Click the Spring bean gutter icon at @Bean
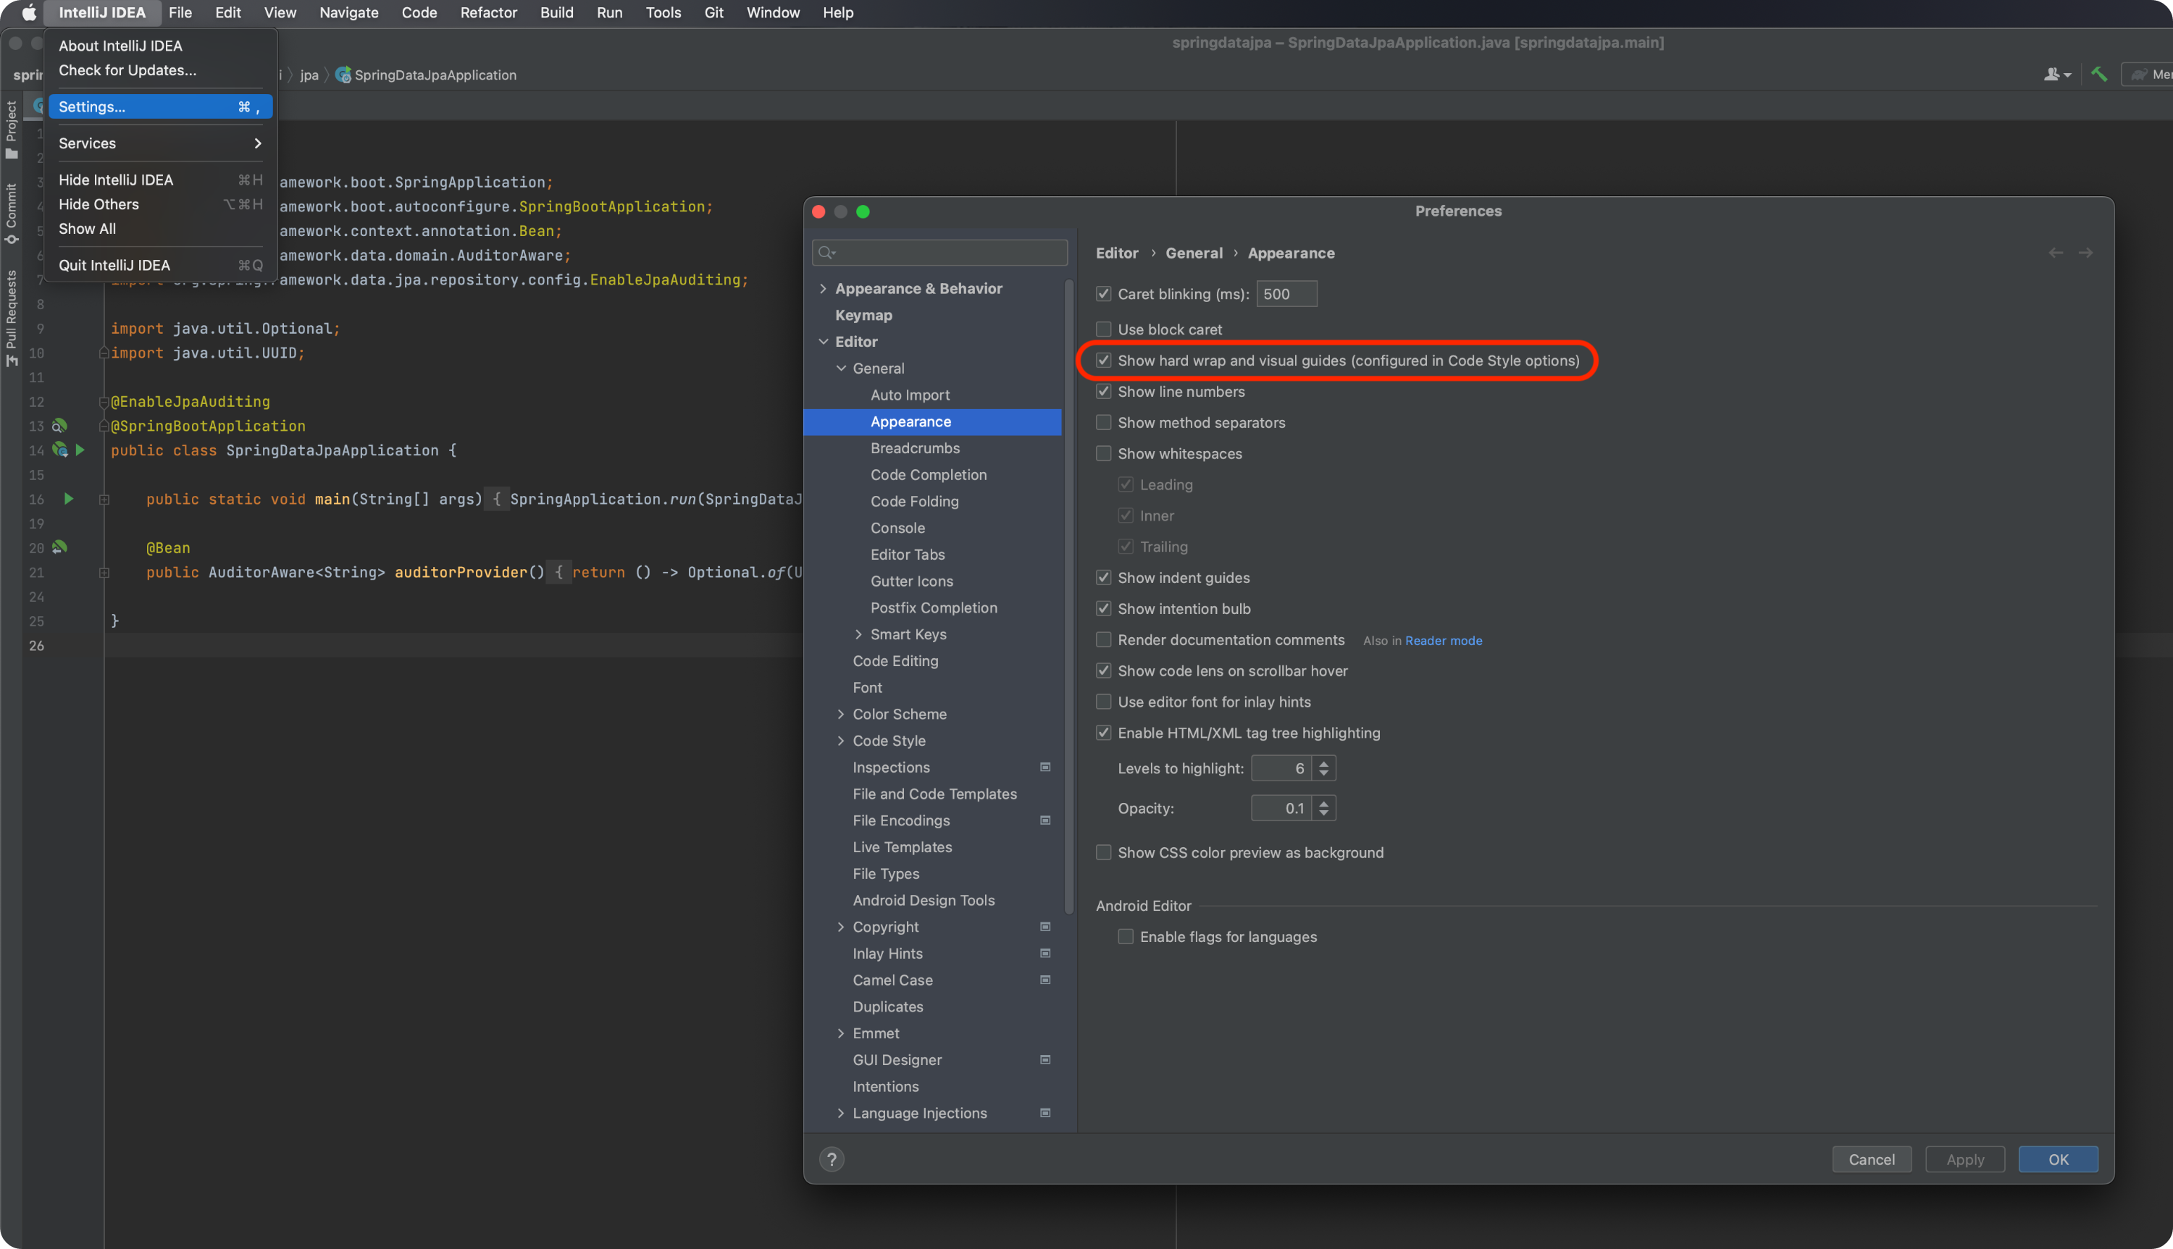 click(60, 547)
